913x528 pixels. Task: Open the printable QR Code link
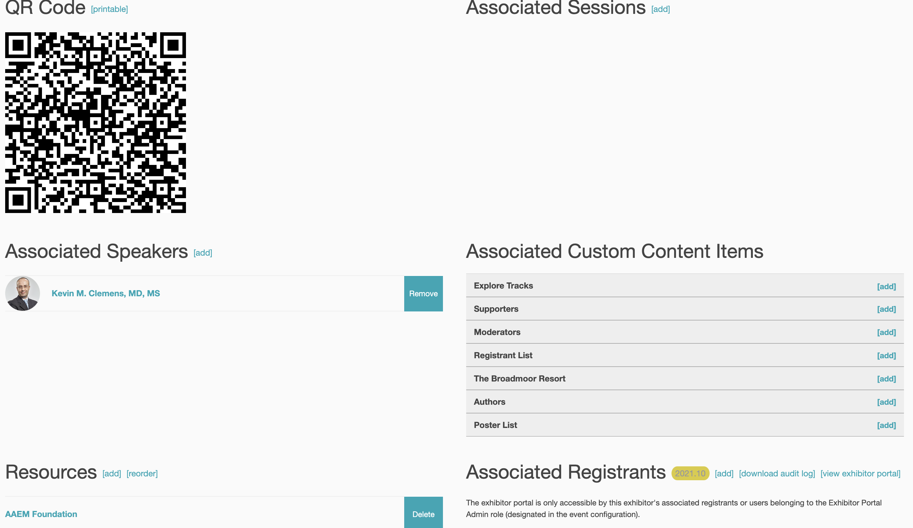pos(109,9)
